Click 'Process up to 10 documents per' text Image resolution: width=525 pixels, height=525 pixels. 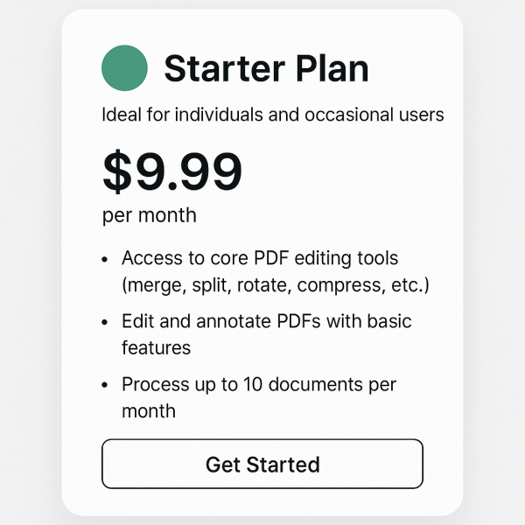259,384
